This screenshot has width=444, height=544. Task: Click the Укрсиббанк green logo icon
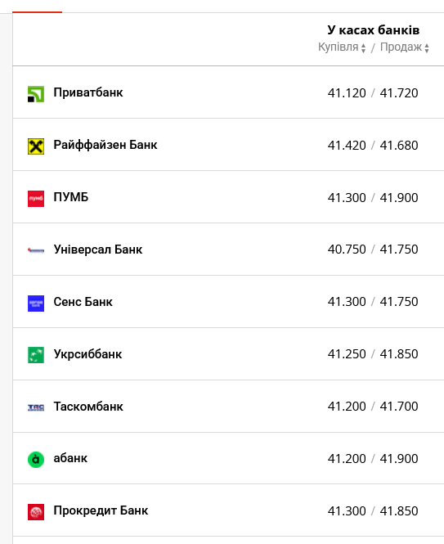pyautogui.click(x=36, y=355)
